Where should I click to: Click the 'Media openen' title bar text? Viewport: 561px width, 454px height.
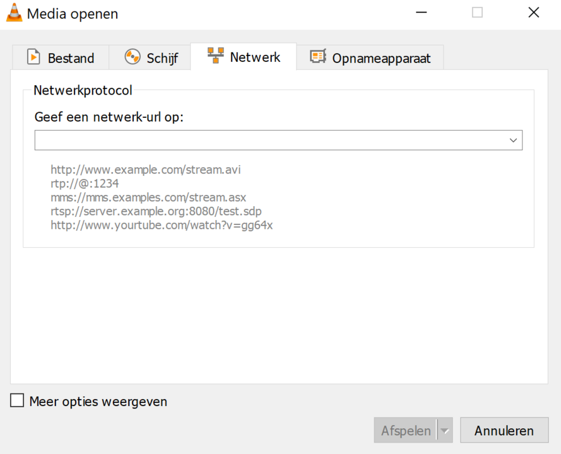[x=72, y=14]
